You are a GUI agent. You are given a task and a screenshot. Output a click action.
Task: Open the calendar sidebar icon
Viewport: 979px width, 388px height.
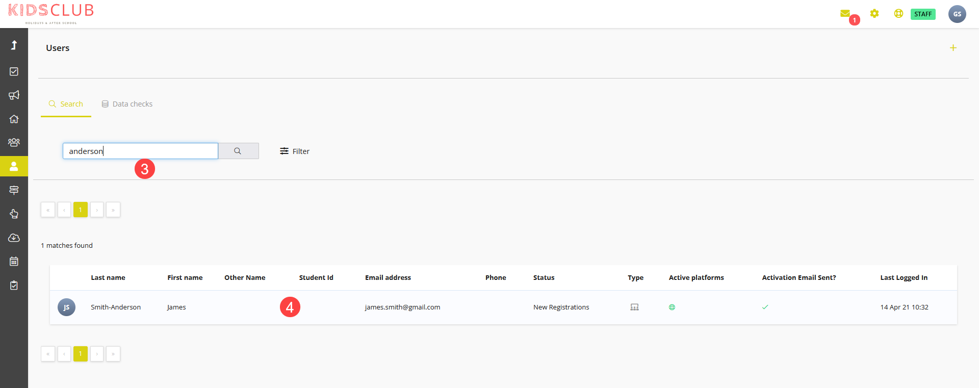click(x=14, y=261)
